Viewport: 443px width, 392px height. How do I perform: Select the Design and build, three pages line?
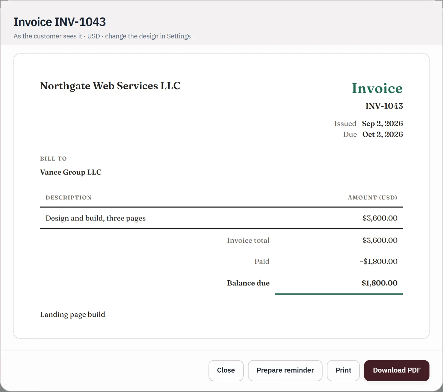(96, 218)
